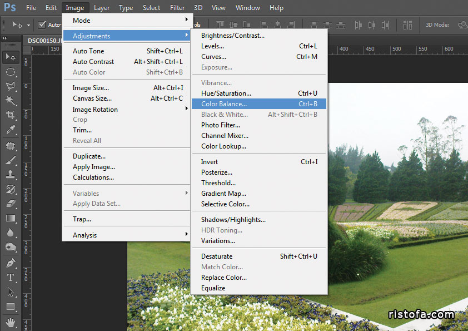Choose Equalize command
The height and width of the screenshot is (331, 468).
(x=259, y=288)
